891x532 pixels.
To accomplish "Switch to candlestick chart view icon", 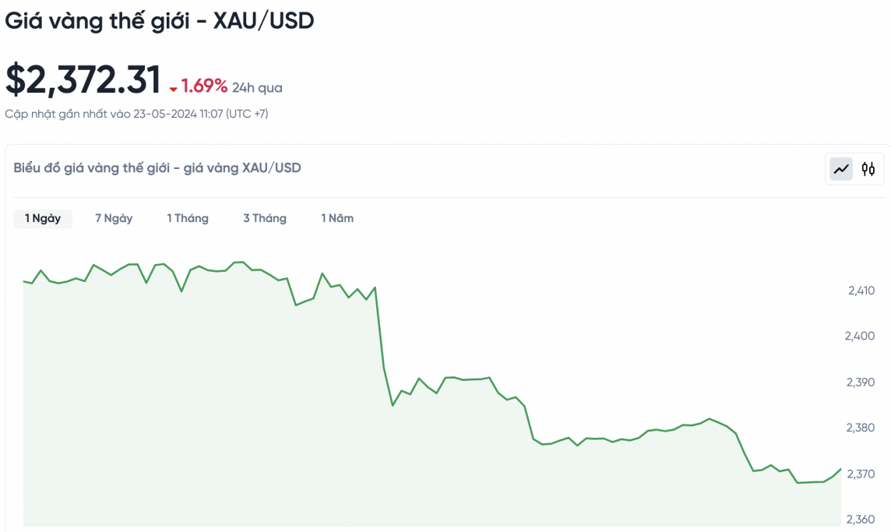I will click(868, 168).
